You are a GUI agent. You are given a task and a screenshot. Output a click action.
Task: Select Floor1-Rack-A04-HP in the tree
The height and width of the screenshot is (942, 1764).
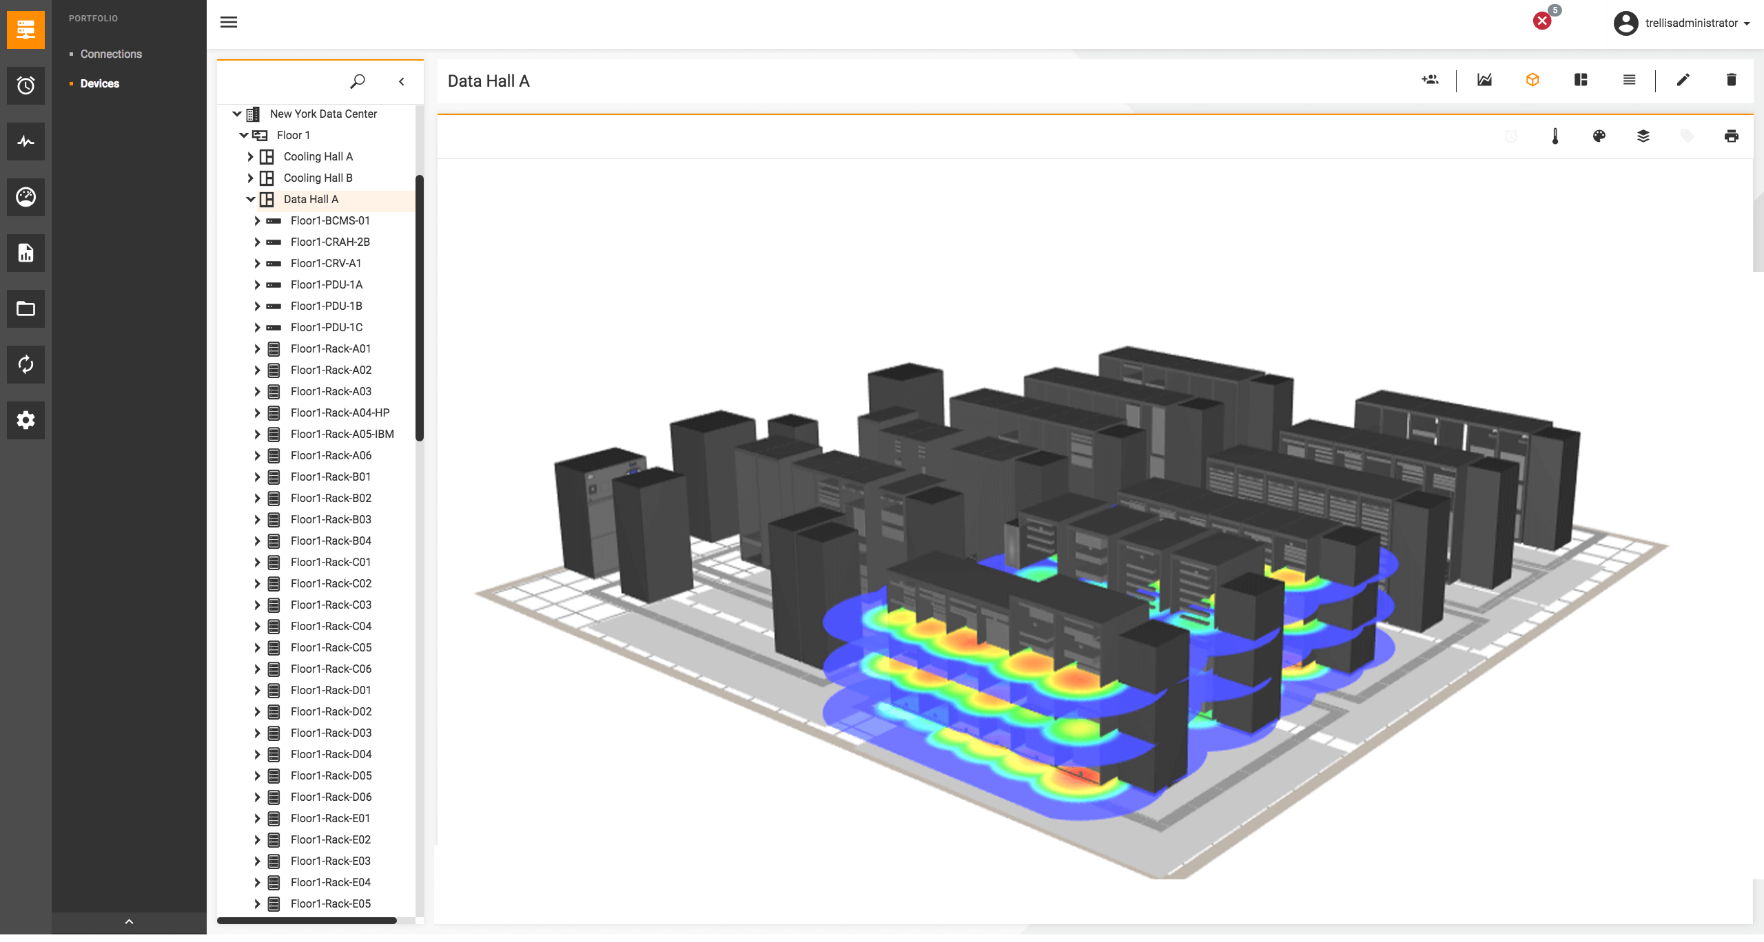click(x=340, y=412)
